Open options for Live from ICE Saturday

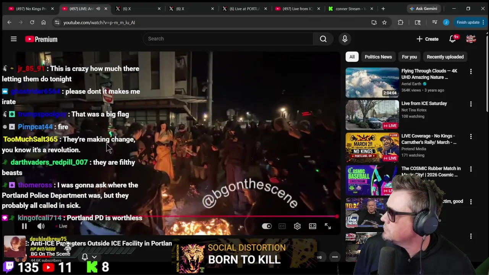click(x=471, y=104)
